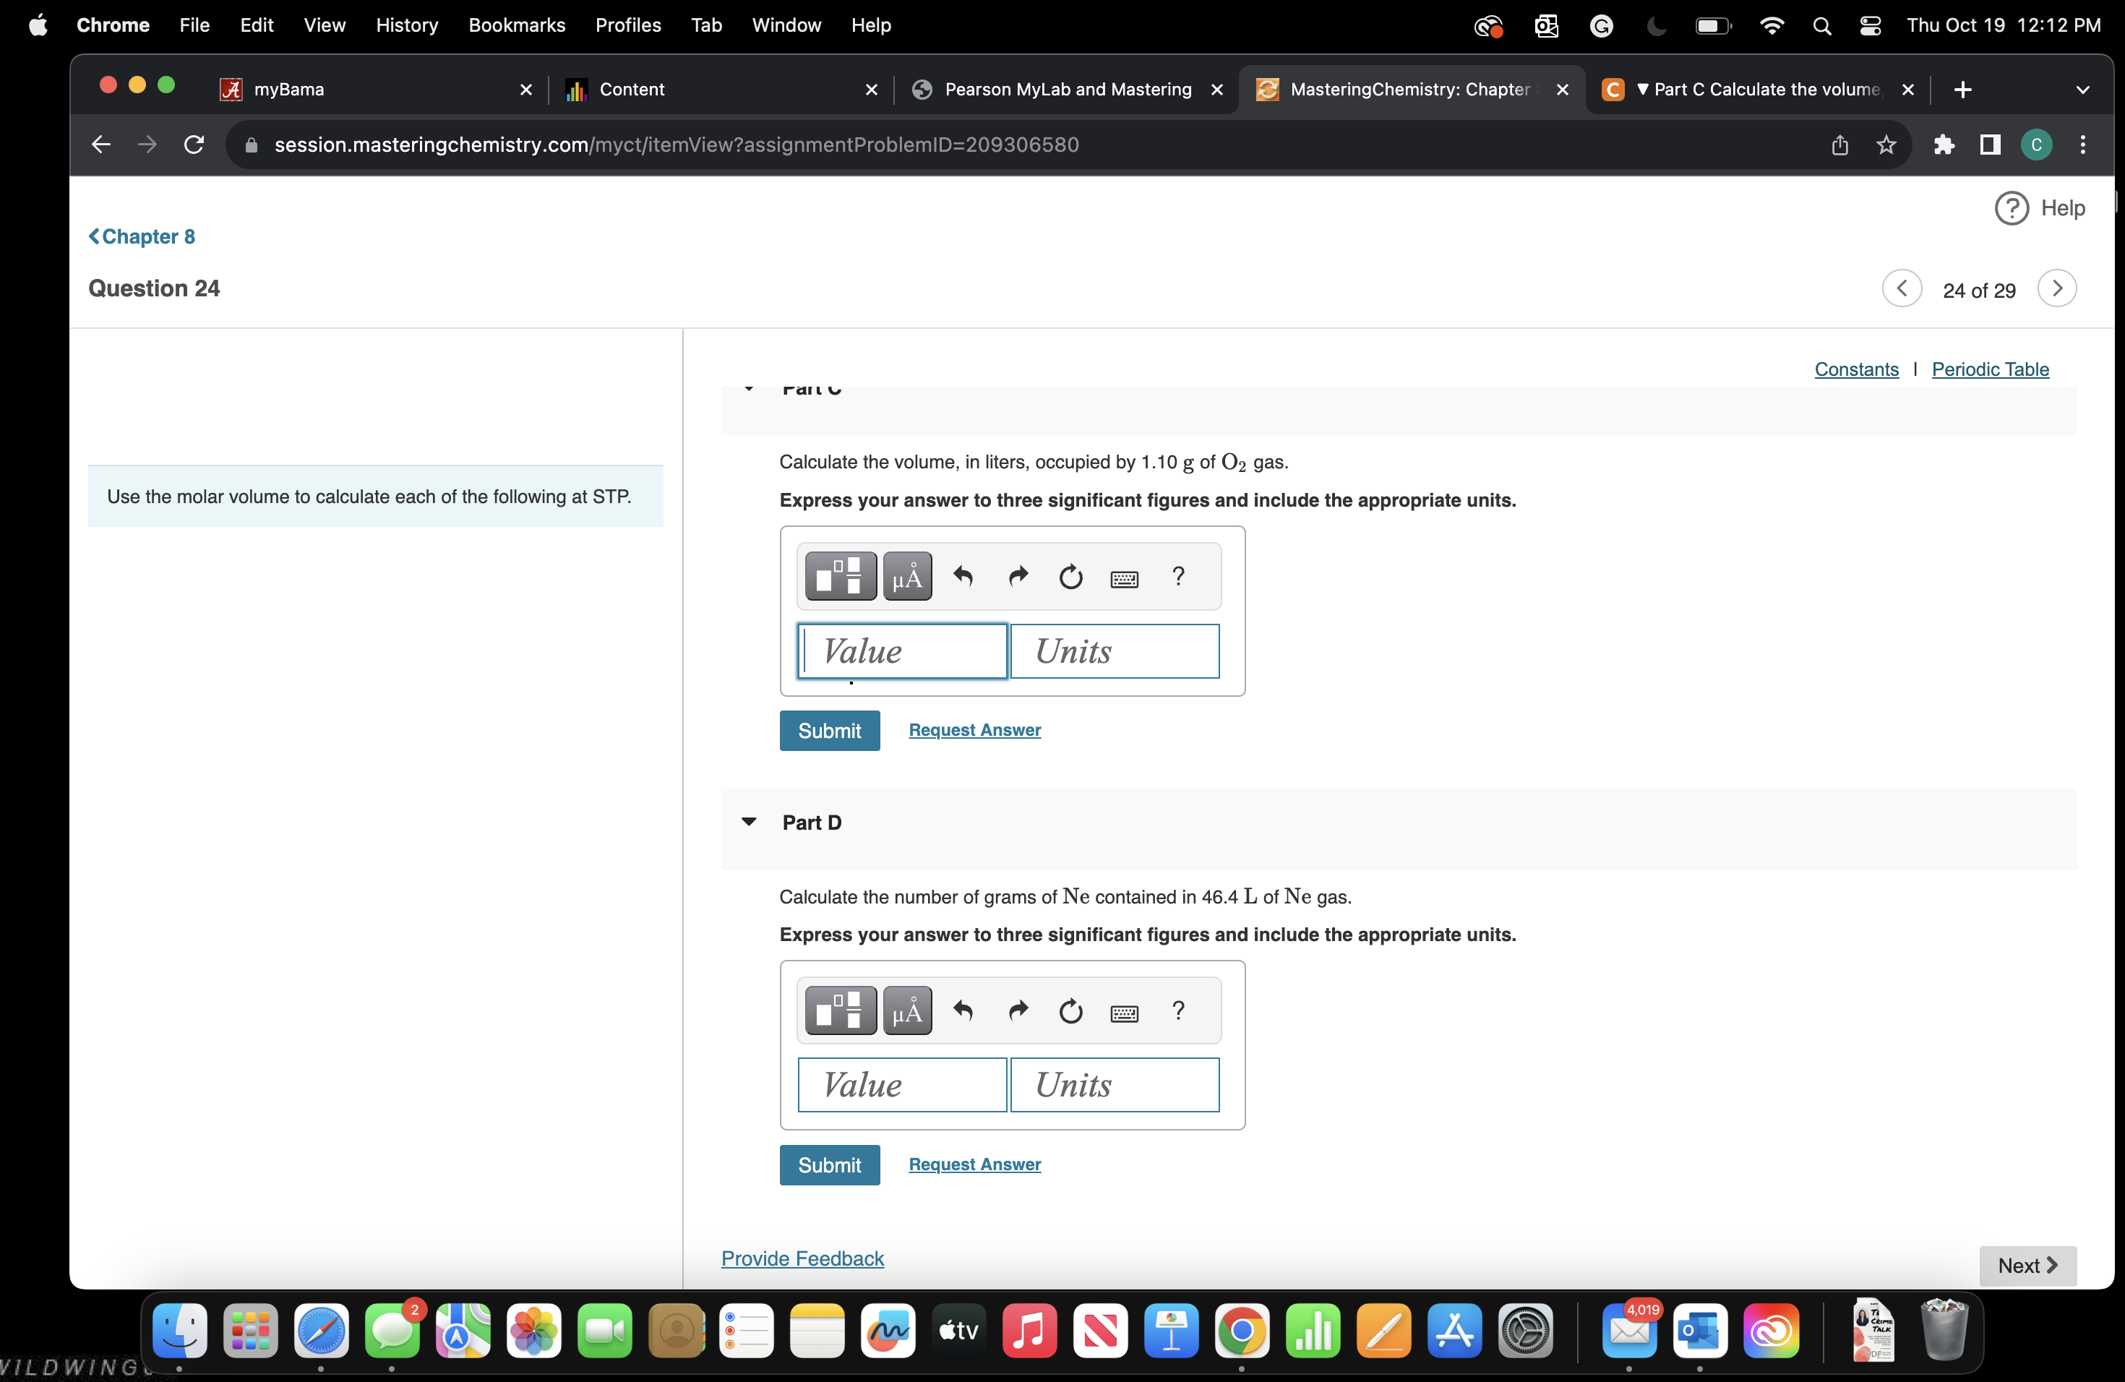Open Chrome extensions puzzle icon

coord(1943,145)
